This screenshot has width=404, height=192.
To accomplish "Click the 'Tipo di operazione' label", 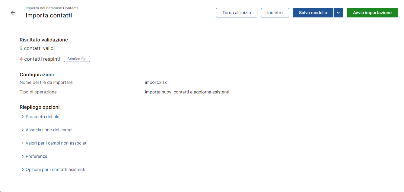I will point(38,92).
